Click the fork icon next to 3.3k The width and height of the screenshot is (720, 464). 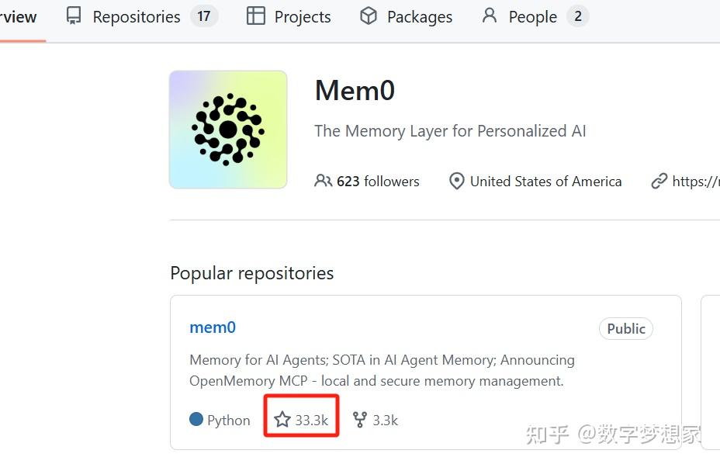pyautogui.click(x=359, y=419)
